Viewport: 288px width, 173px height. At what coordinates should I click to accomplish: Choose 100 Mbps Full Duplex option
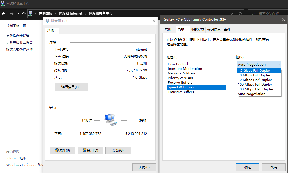click(259, 85)
